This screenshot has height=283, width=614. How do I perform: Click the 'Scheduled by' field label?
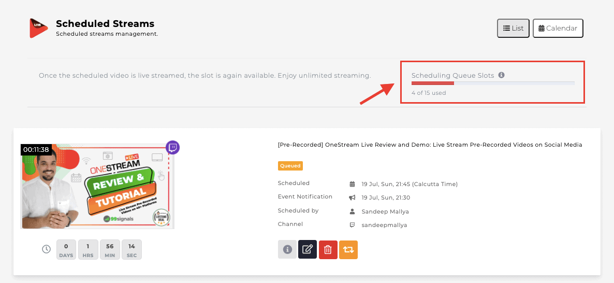[298, 210]
